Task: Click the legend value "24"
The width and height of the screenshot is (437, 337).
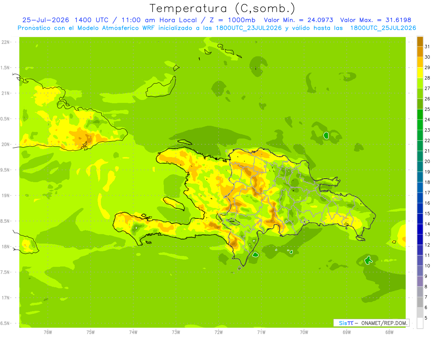Action: pyautogui.click(x=428, y=120)
